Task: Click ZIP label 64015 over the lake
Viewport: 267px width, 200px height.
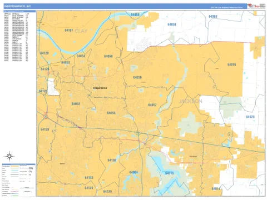Action: pos(169,173)
